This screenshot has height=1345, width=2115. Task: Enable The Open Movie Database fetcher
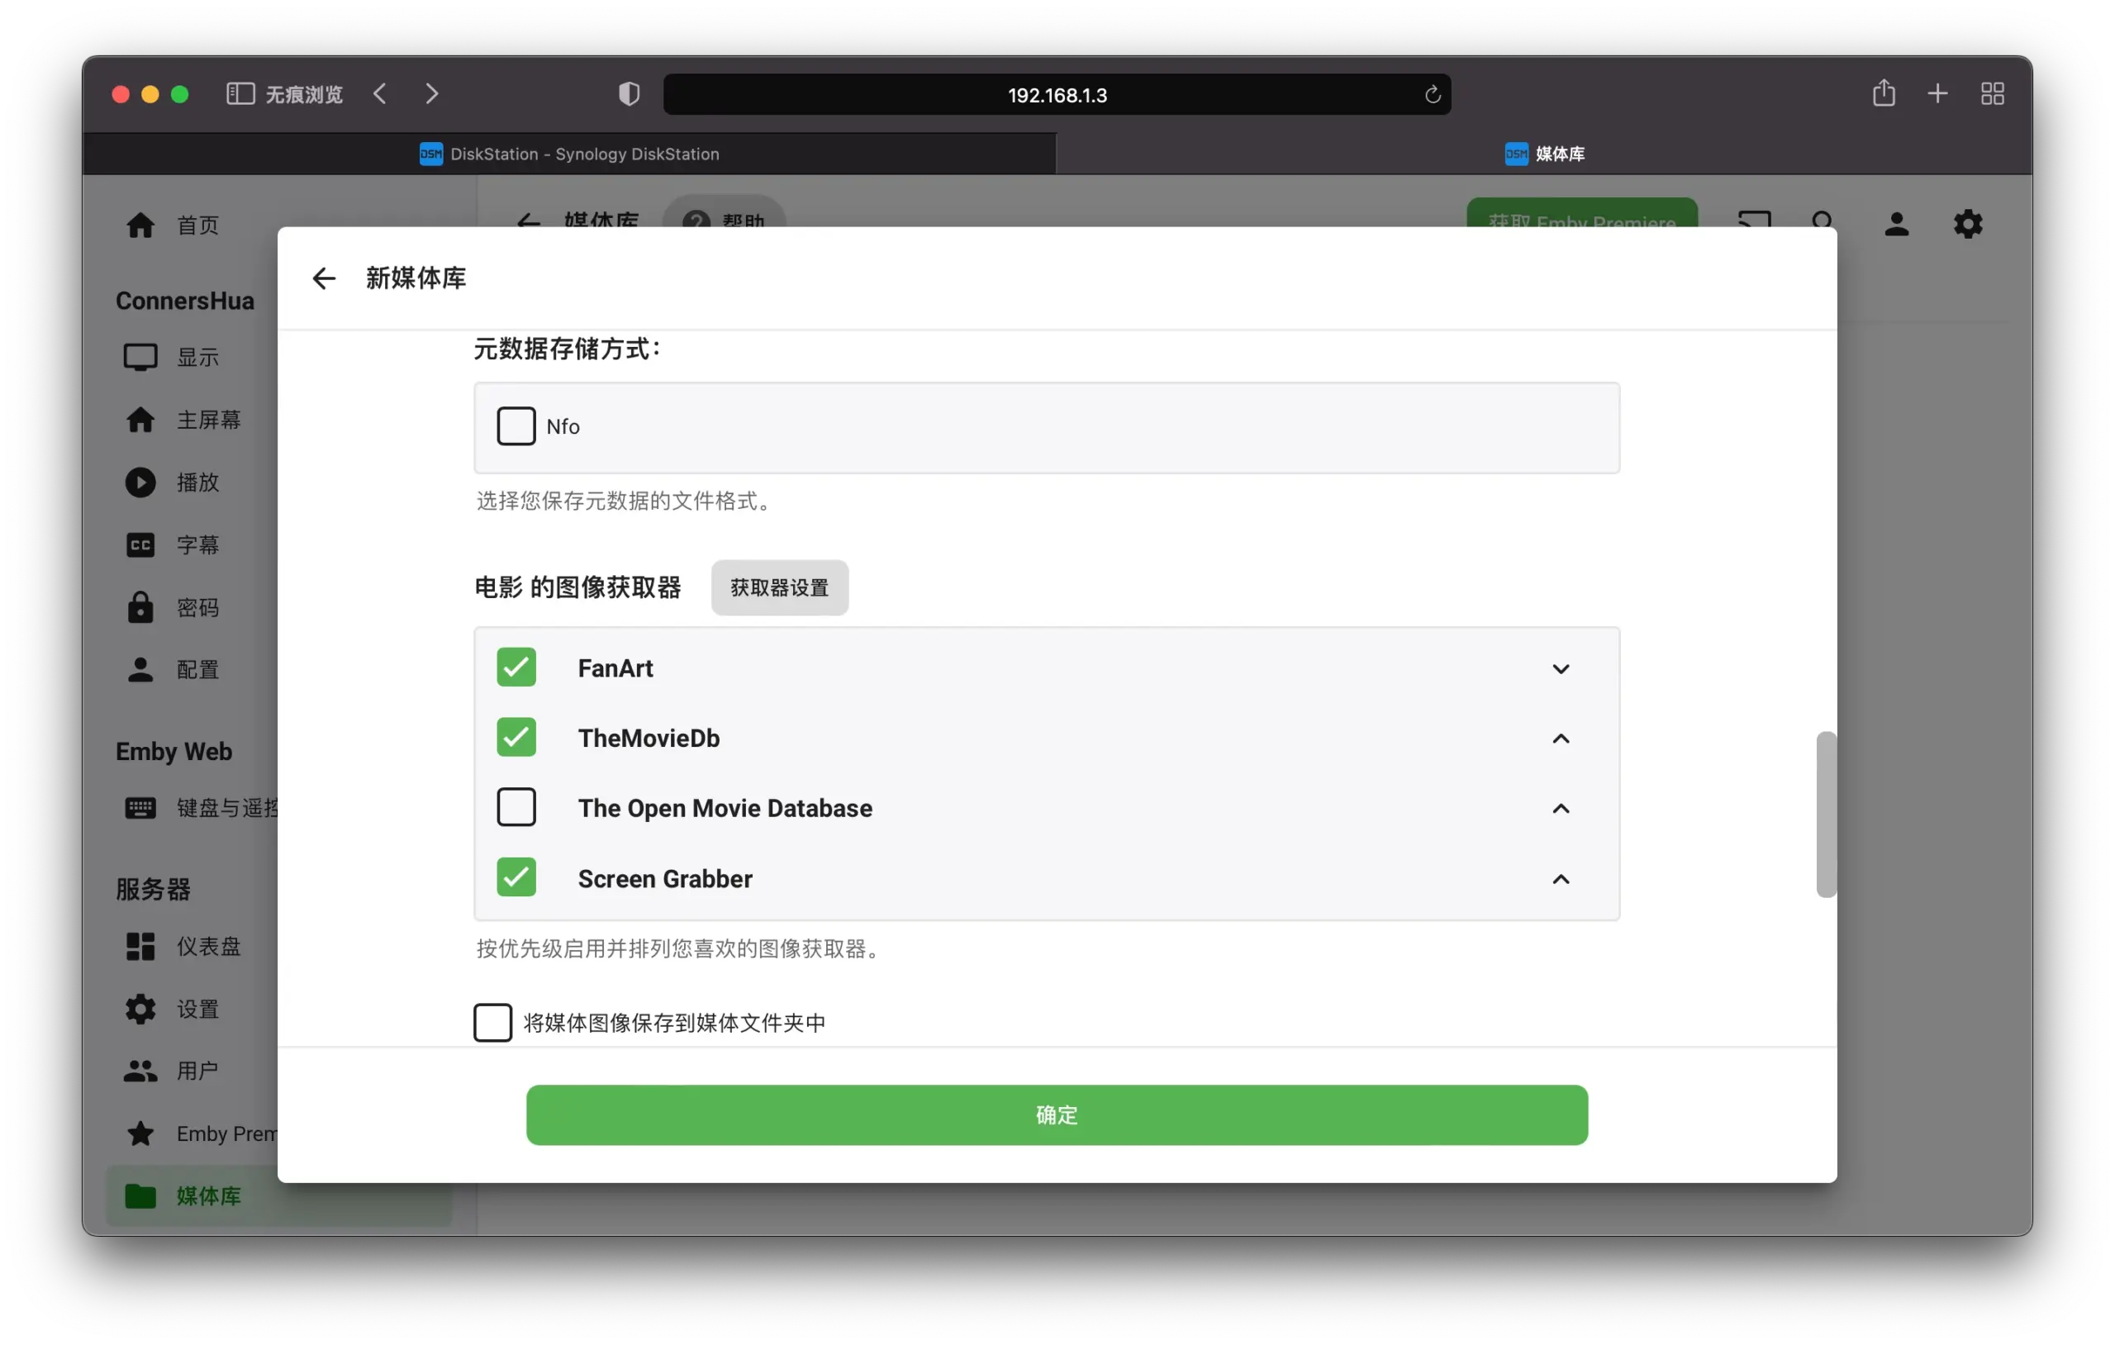pyautogui.click(x=516, y=807)
